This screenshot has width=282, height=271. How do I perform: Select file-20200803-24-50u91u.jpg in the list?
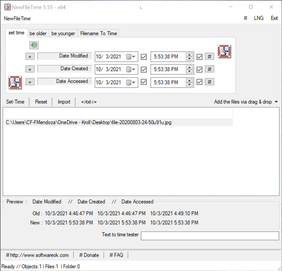(x=119, y=123)
